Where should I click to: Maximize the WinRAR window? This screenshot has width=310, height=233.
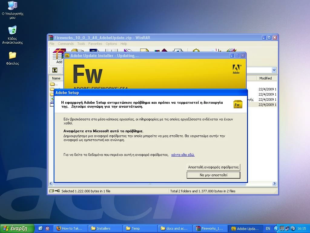coord(269,37)
